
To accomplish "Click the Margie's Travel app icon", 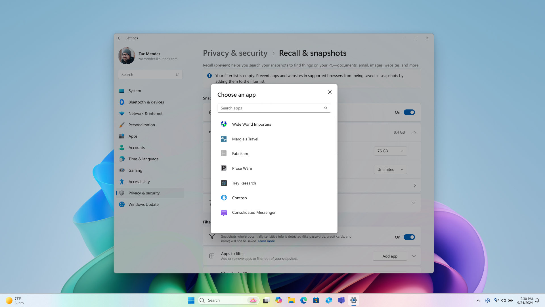I will pos(223,139).
